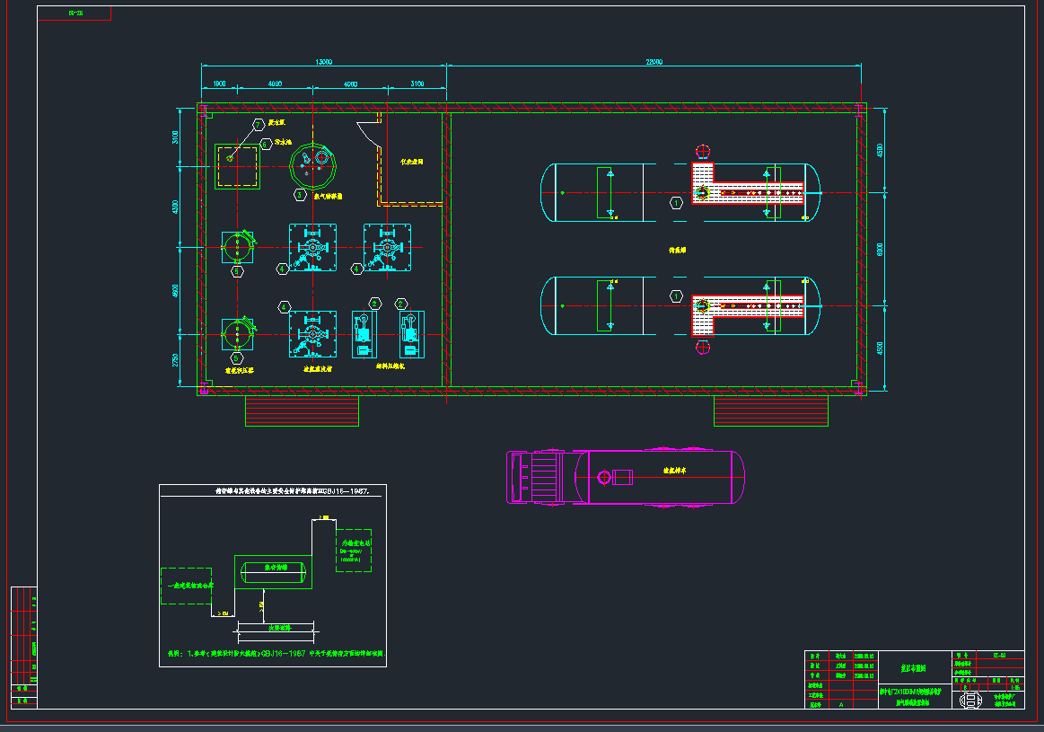Click the 1900 dimension text
Screen dimensions: 1044x732
tap(218, 84)
